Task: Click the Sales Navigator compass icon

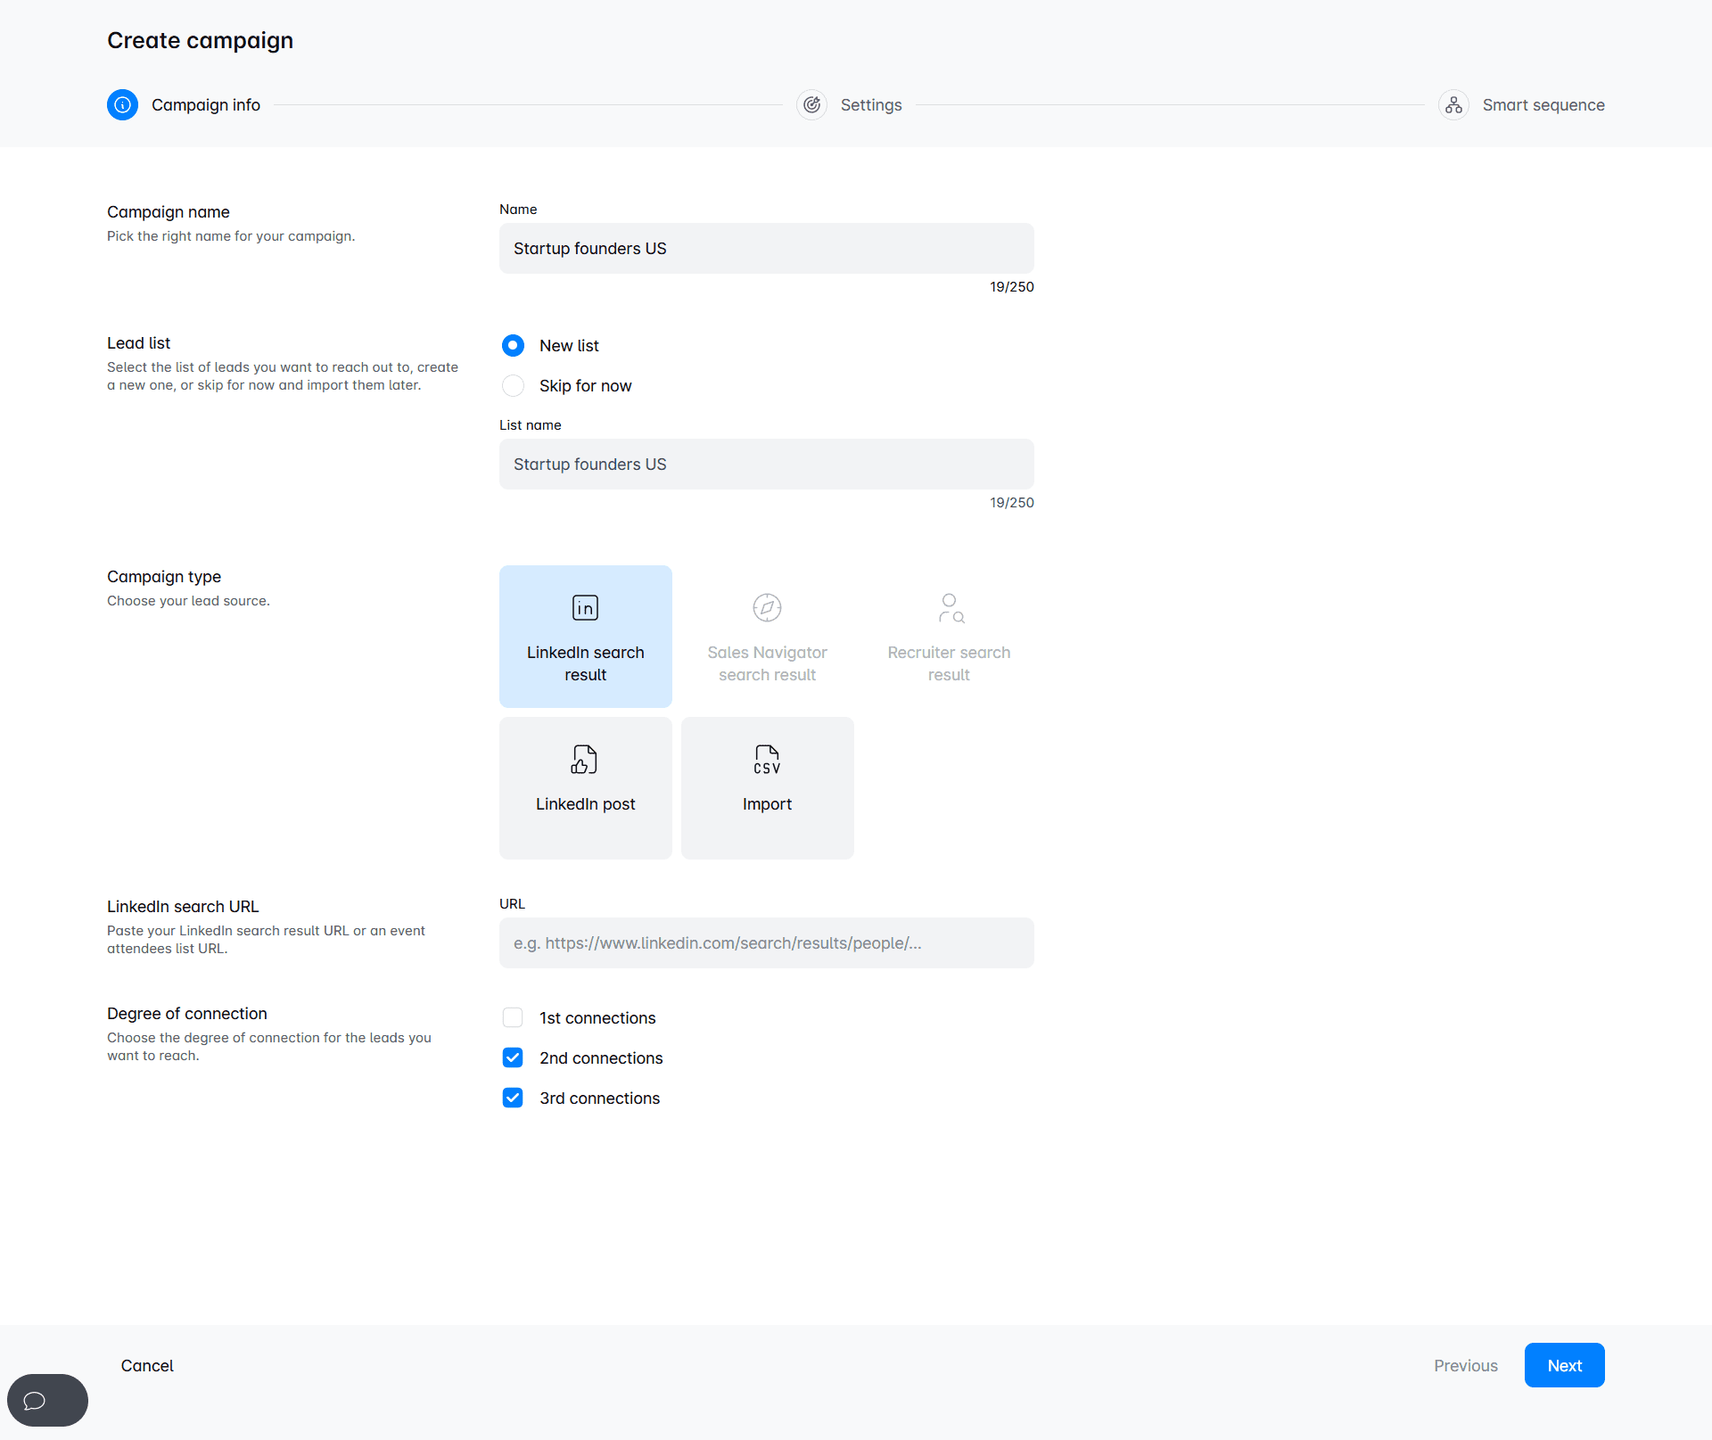Action: pos(767,608)
